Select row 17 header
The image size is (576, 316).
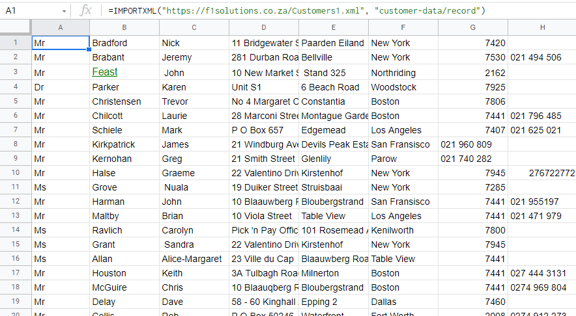coord(15,273)
